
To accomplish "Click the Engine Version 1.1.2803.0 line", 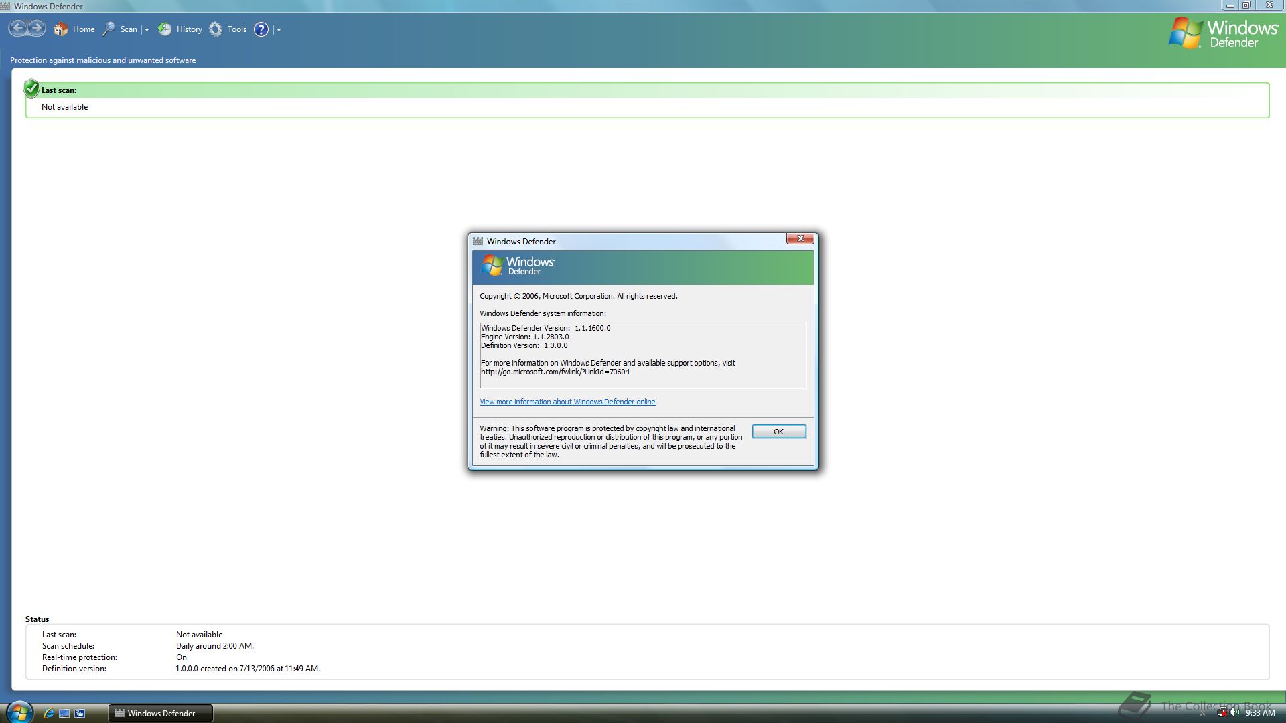I will pyautogui.click(x=524, y=337).
